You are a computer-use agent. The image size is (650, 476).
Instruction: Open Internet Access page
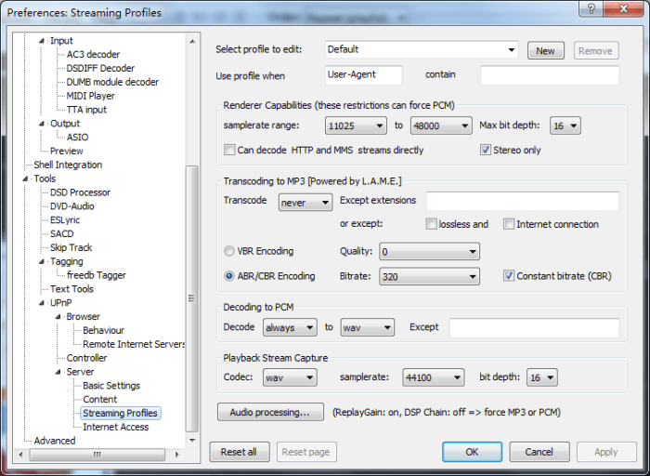pos(116,427)
